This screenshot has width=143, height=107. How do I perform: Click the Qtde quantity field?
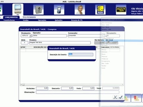(x=24, y=43)
